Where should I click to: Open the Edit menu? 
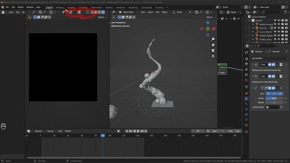pyautogui.click(x=13, y=7)
